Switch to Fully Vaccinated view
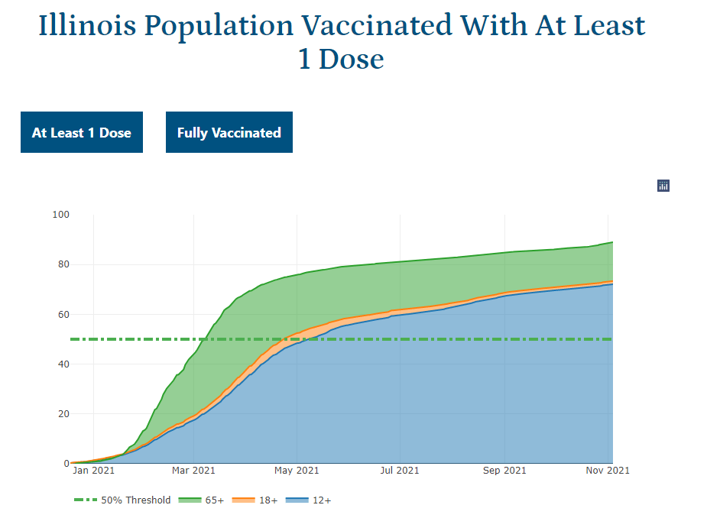 click(229, 132)
